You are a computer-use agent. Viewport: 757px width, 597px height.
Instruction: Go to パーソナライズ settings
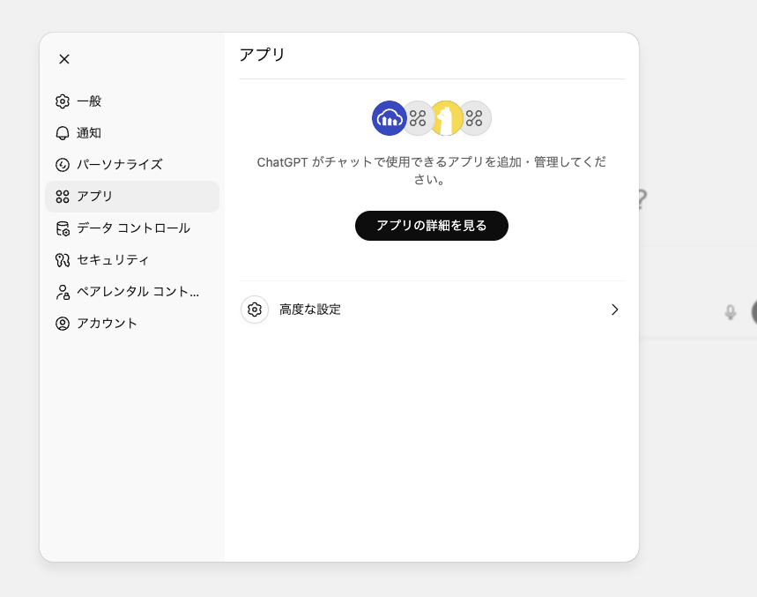click(x=132, y=165)
